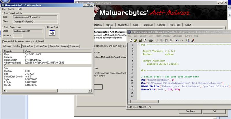Click the Exit button in Malwarebytes
This screenshot has width=231, height=119.
click(x=214, y=111)
